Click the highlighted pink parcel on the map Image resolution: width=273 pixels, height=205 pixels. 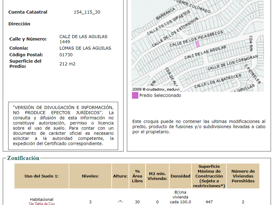click(198, 44)
